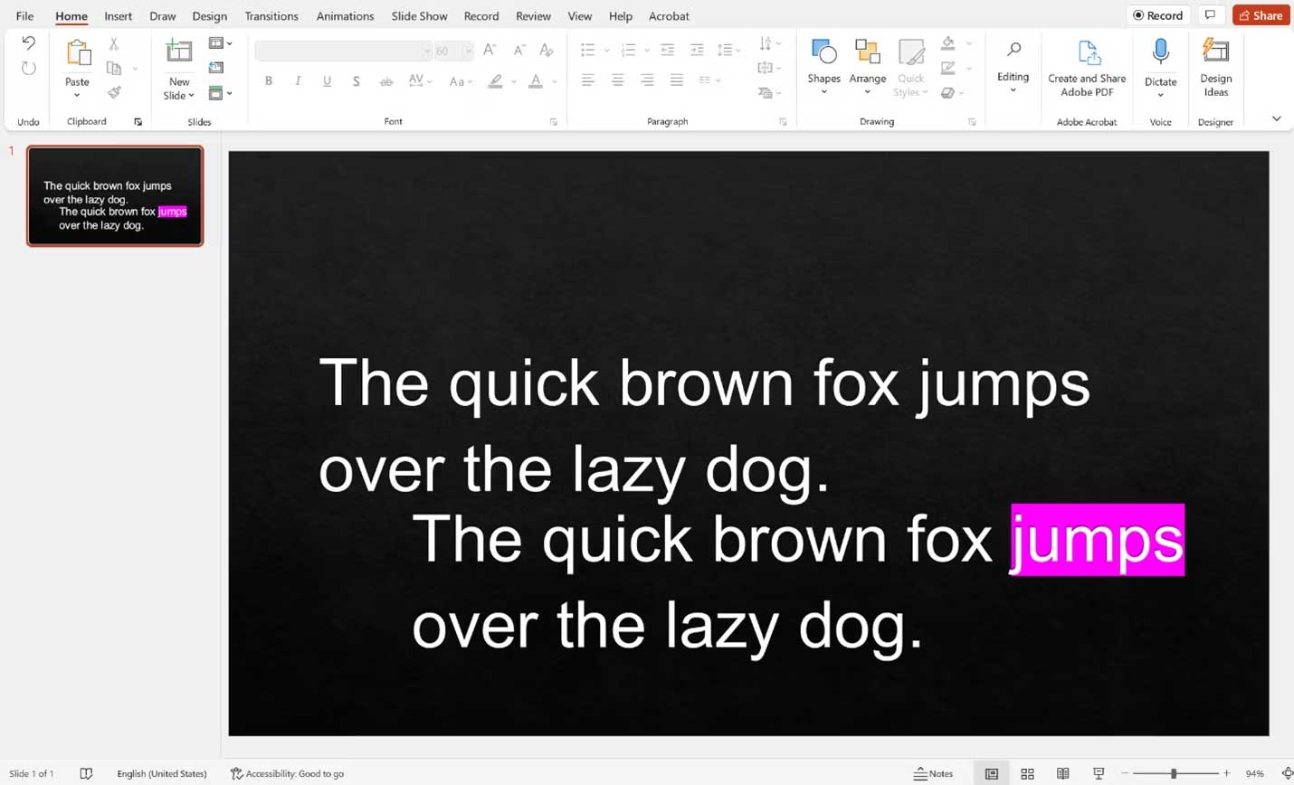Click Create and Share Adobe PDF

click(x=1086, y=68)
